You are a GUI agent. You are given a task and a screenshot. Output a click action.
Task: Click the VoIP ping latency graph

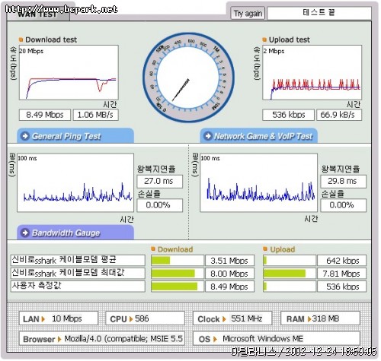click(x=258, y=182)
